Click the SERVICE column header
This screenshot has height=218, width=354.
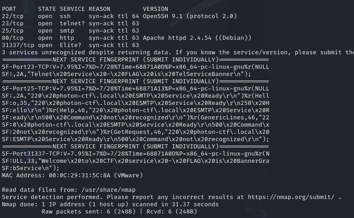point(72,9)
